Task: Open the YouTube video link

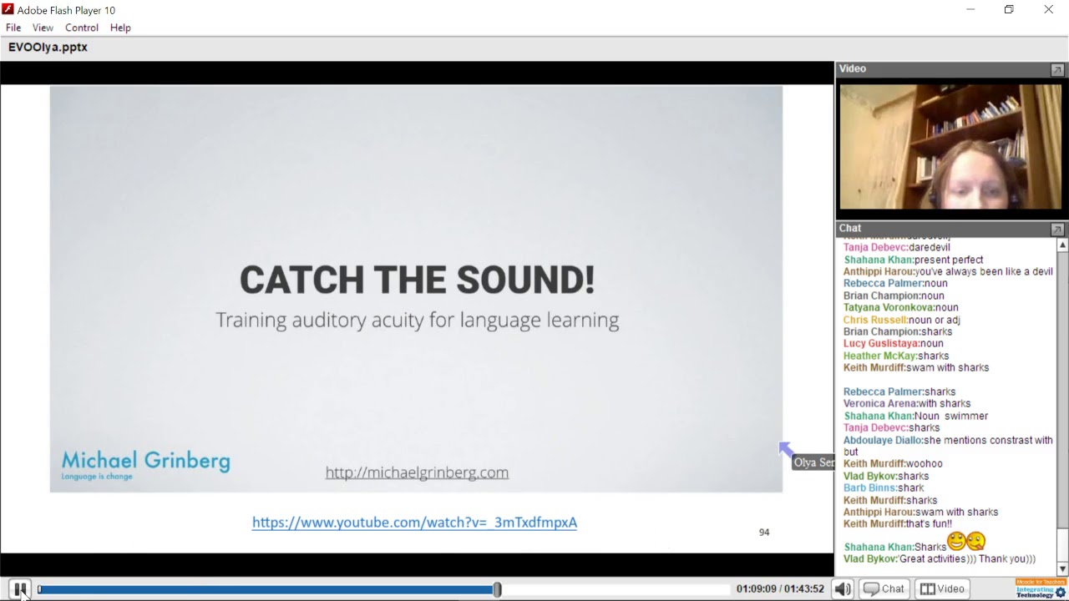Action: pyautogui.click(x=414, y=523)
